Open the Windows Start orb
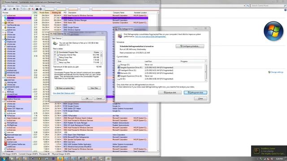Screen dimensions: 287x161 [4, 159]
